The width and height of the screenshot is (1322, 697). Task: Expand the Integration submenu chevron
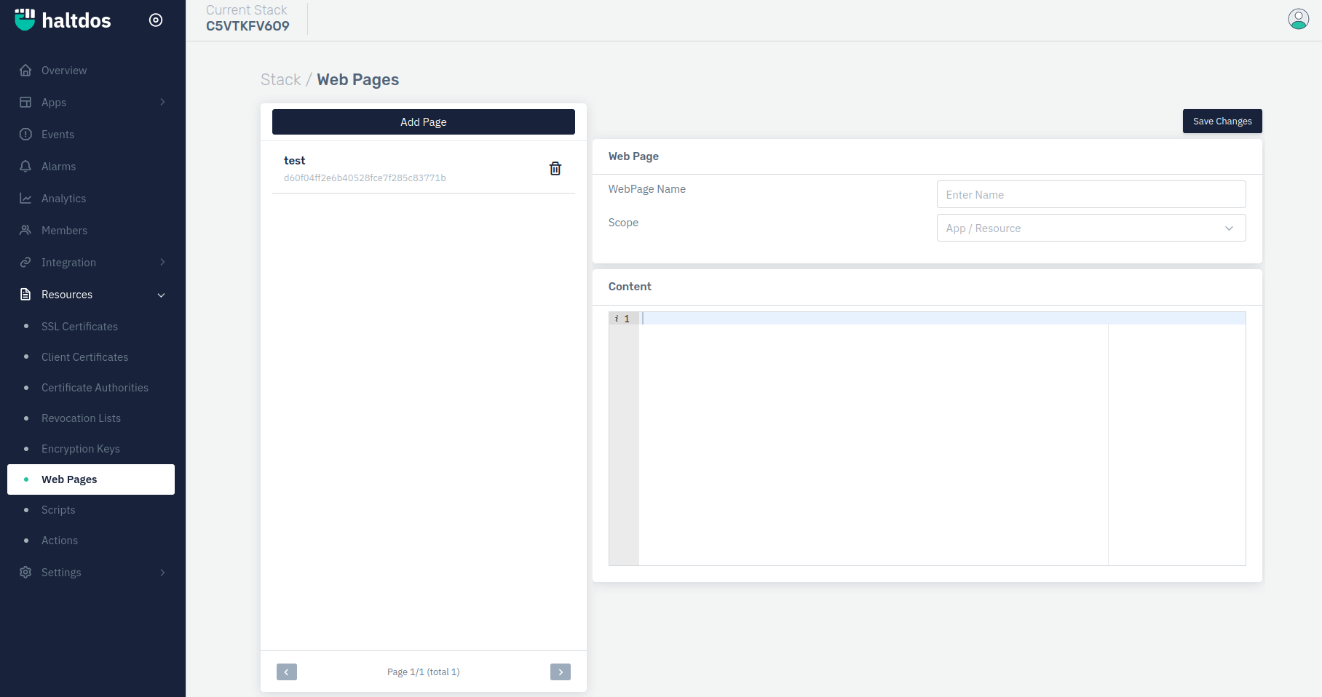162,262
